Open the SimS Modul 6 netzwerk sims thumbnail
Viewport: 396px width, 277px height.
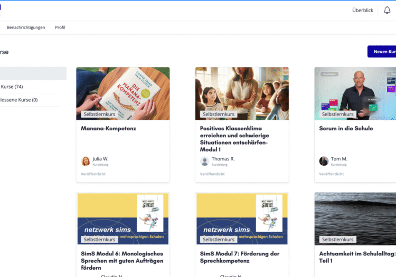123,218
